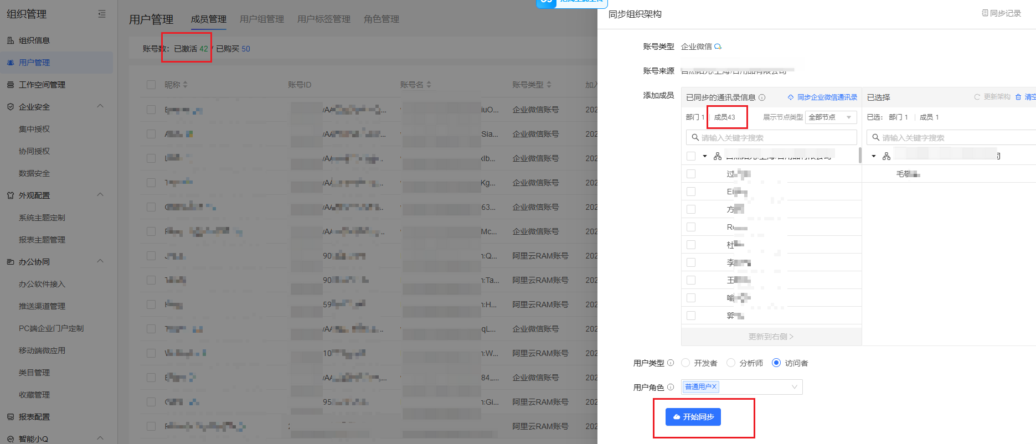Click the 同步企业微信通讯录 link
This screenshot has width=1036, height=444.
pyautogui.click(x=823, y=97)
